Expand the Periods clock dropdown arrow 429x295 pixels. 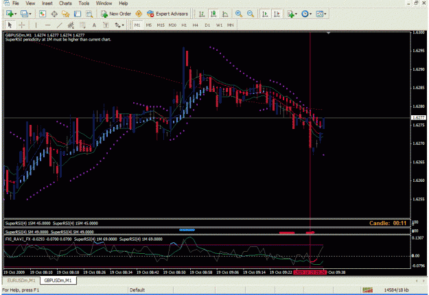(x=310, y=14)
